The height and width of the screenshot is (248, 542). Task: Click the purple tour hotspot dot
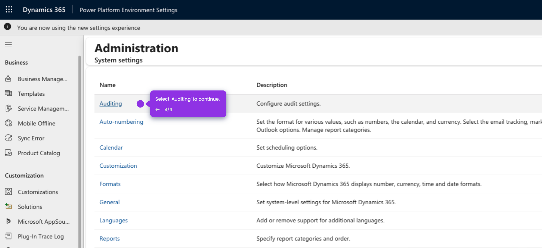[140, 104]
